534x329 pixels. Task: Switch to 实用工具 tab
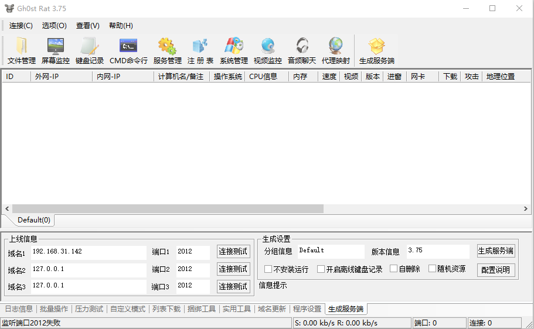click(x=236, y=309)
